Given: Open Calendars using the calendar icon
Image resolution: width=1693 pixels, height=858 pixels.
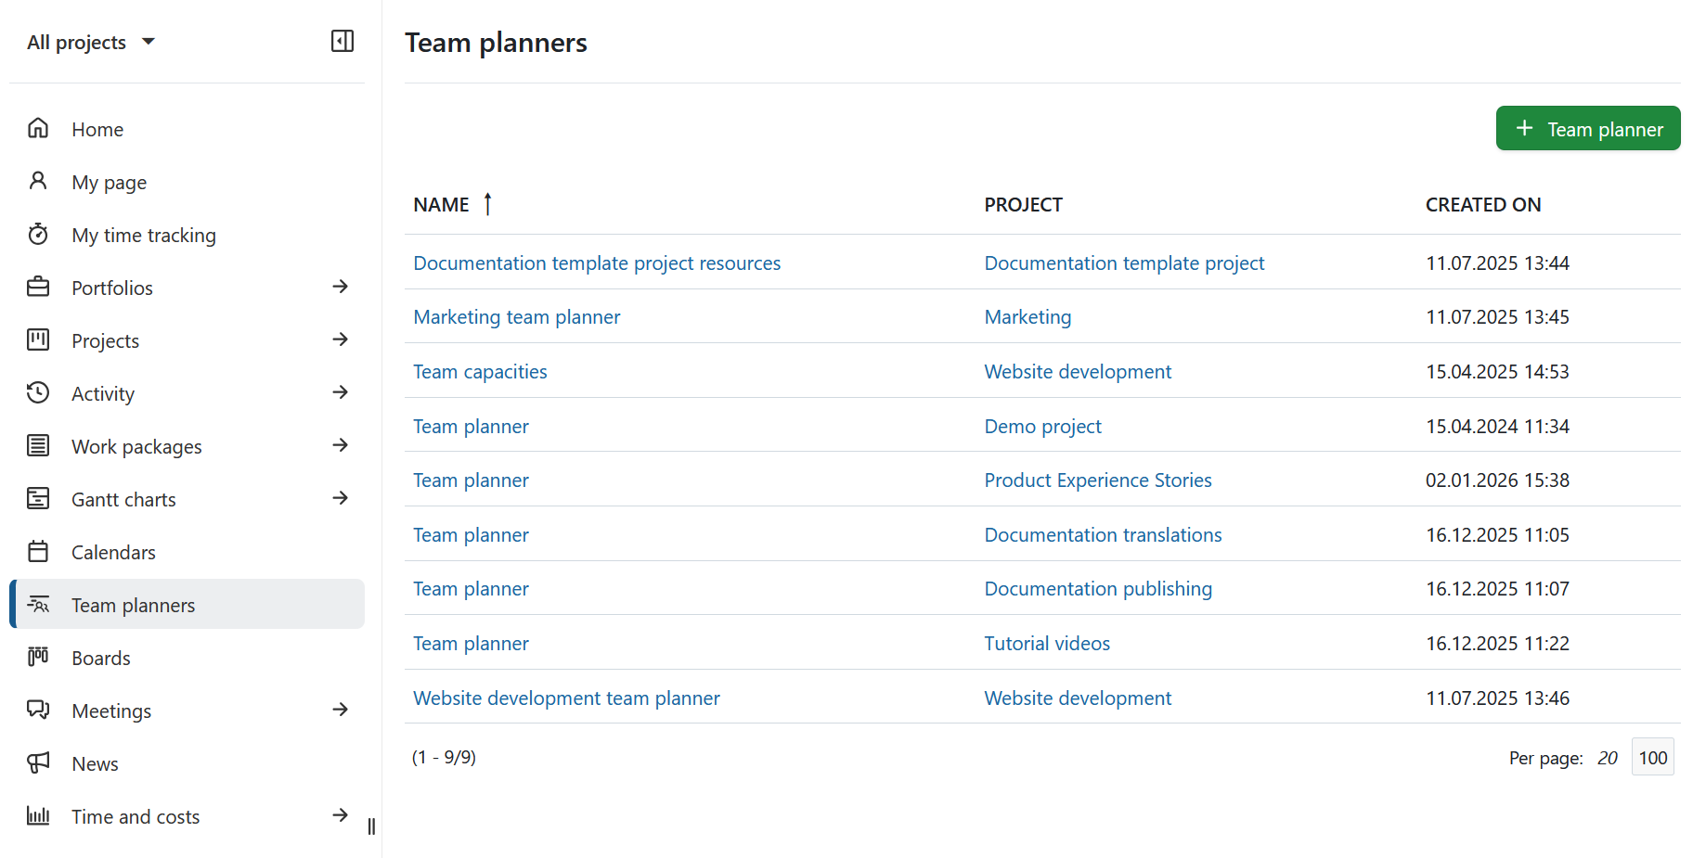Looking at the screenshot, I should coord(38,551).
